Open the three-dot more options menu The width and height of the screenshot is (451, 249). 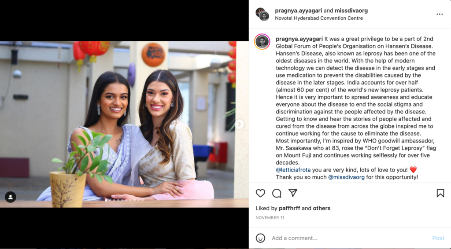440,14
